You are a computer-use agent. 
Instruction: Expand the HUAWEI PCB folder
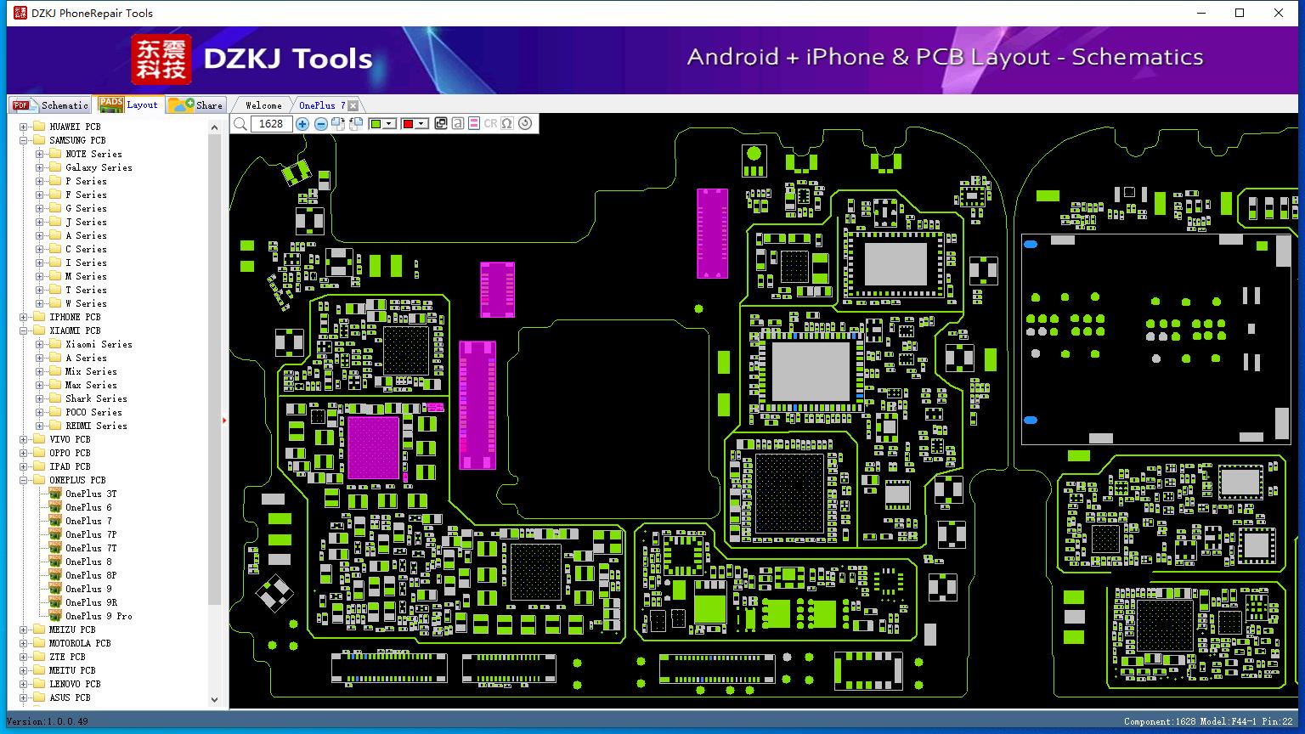pos(24,127)
